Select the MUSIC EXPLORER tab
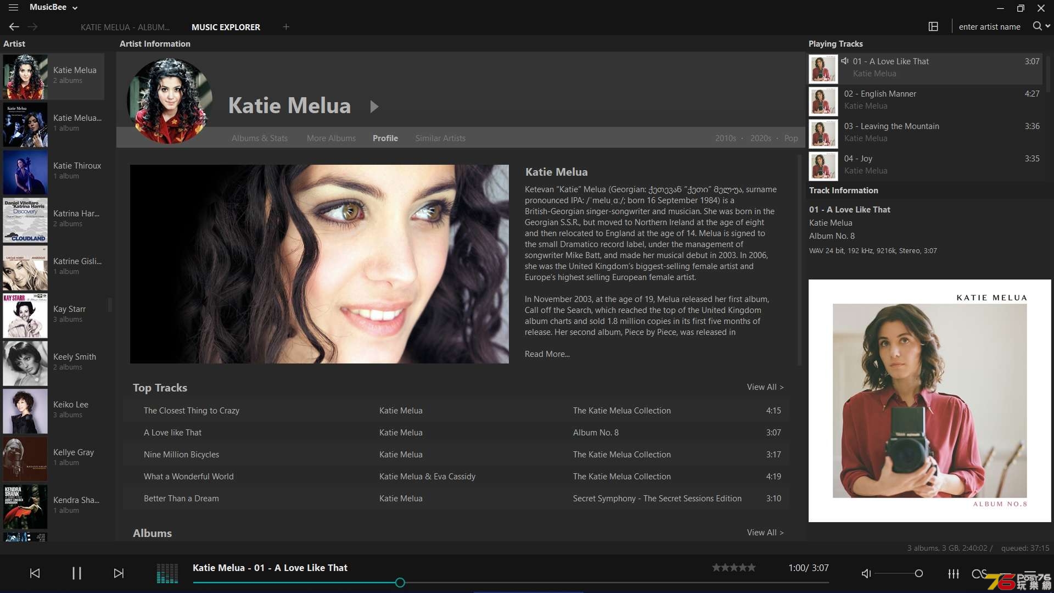The height and width of the screenshot is (593, 1054). (226, 27)
